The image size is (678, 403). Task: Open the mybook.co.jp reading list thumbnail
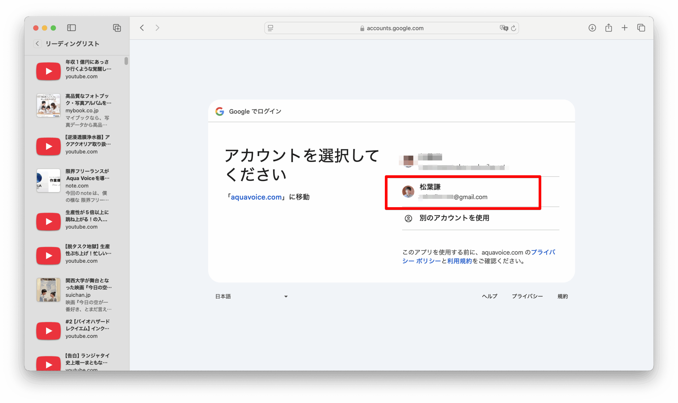tap(48, 105)
